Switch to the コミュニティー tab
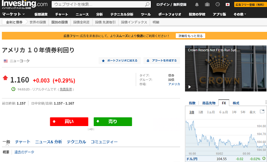This screenshot has height=162, width=267. (104, 142)
